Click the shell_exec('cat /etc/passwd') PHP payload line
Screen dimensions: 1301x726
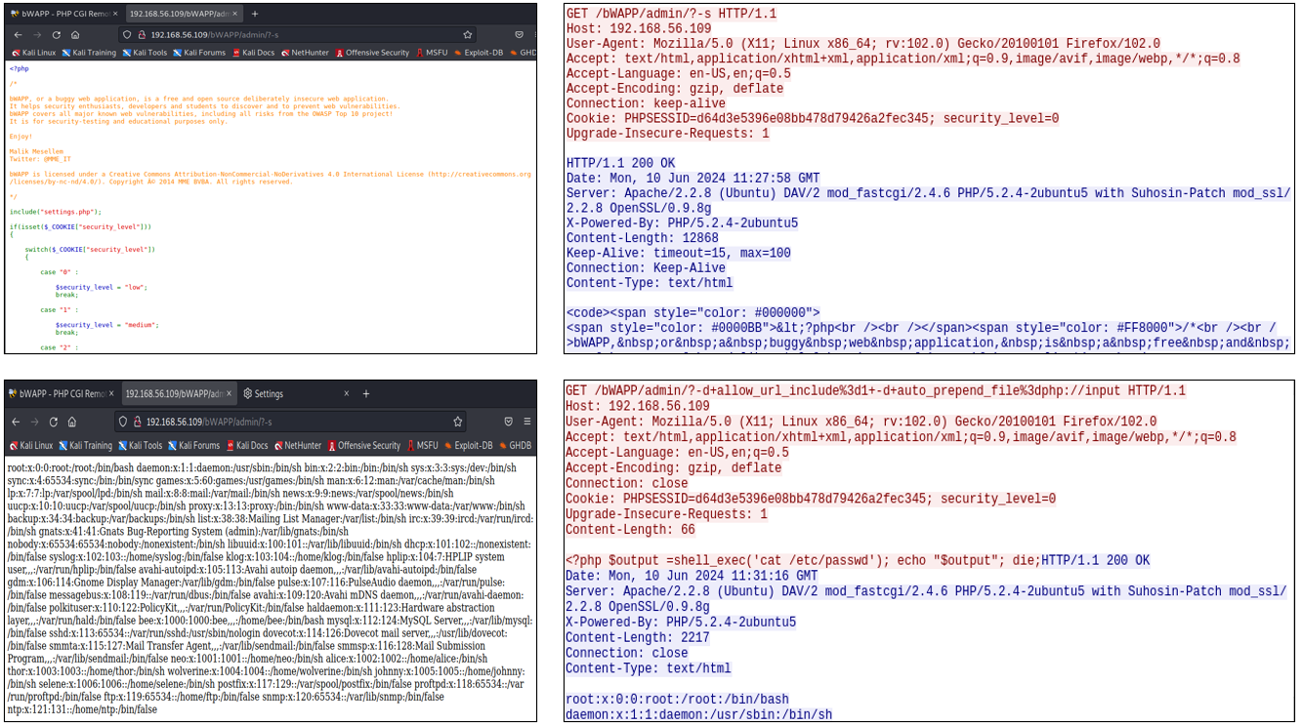[803, 560]
